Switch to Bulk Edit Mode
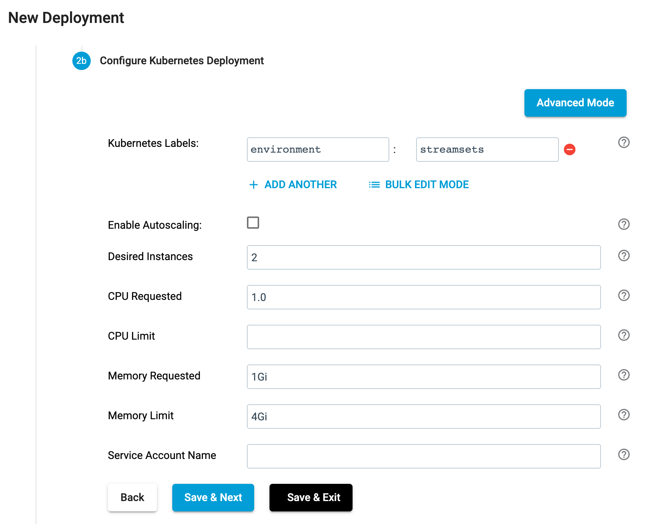This screenshot has width=663, height=524. pyautogui.click(x=419, y=185)
